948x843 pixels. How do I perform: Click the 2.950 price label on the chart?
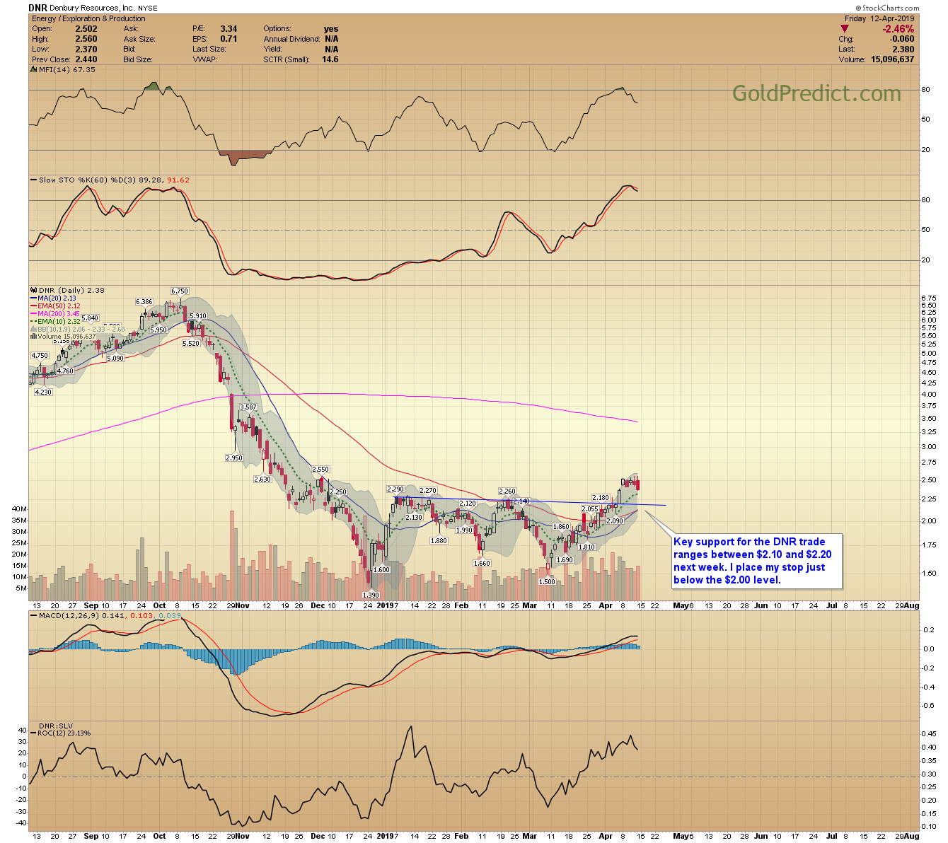(x=234, y=458)
